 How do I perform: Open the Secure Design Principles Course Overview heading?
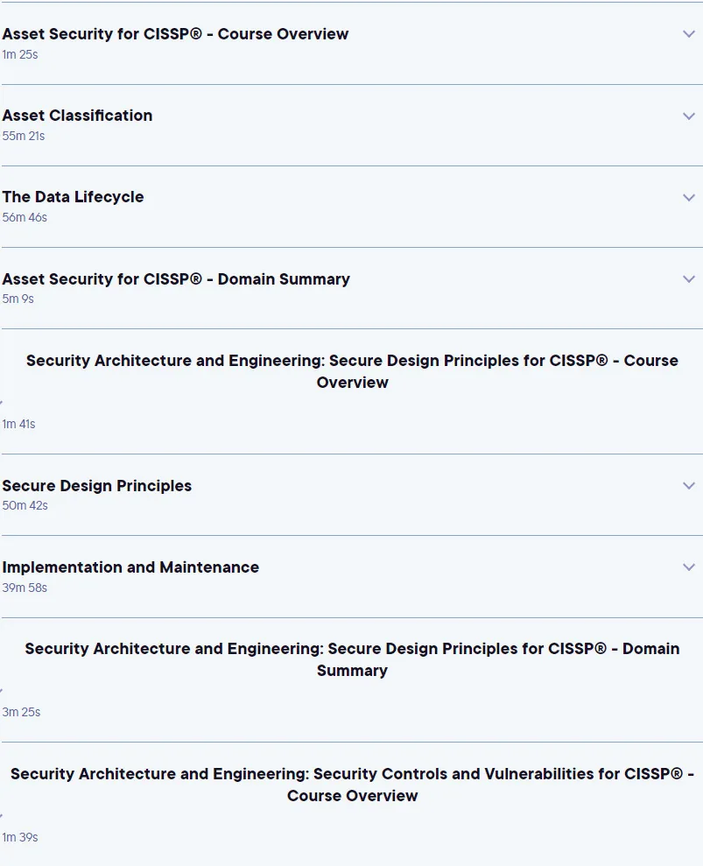tap(352, 371)
